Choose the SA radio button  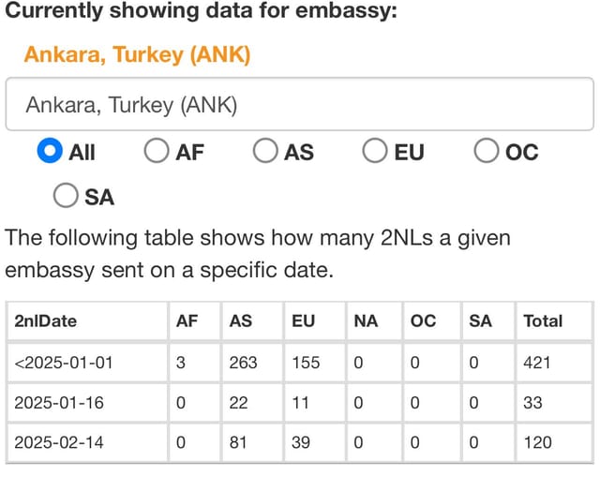(x=66, y=196)
